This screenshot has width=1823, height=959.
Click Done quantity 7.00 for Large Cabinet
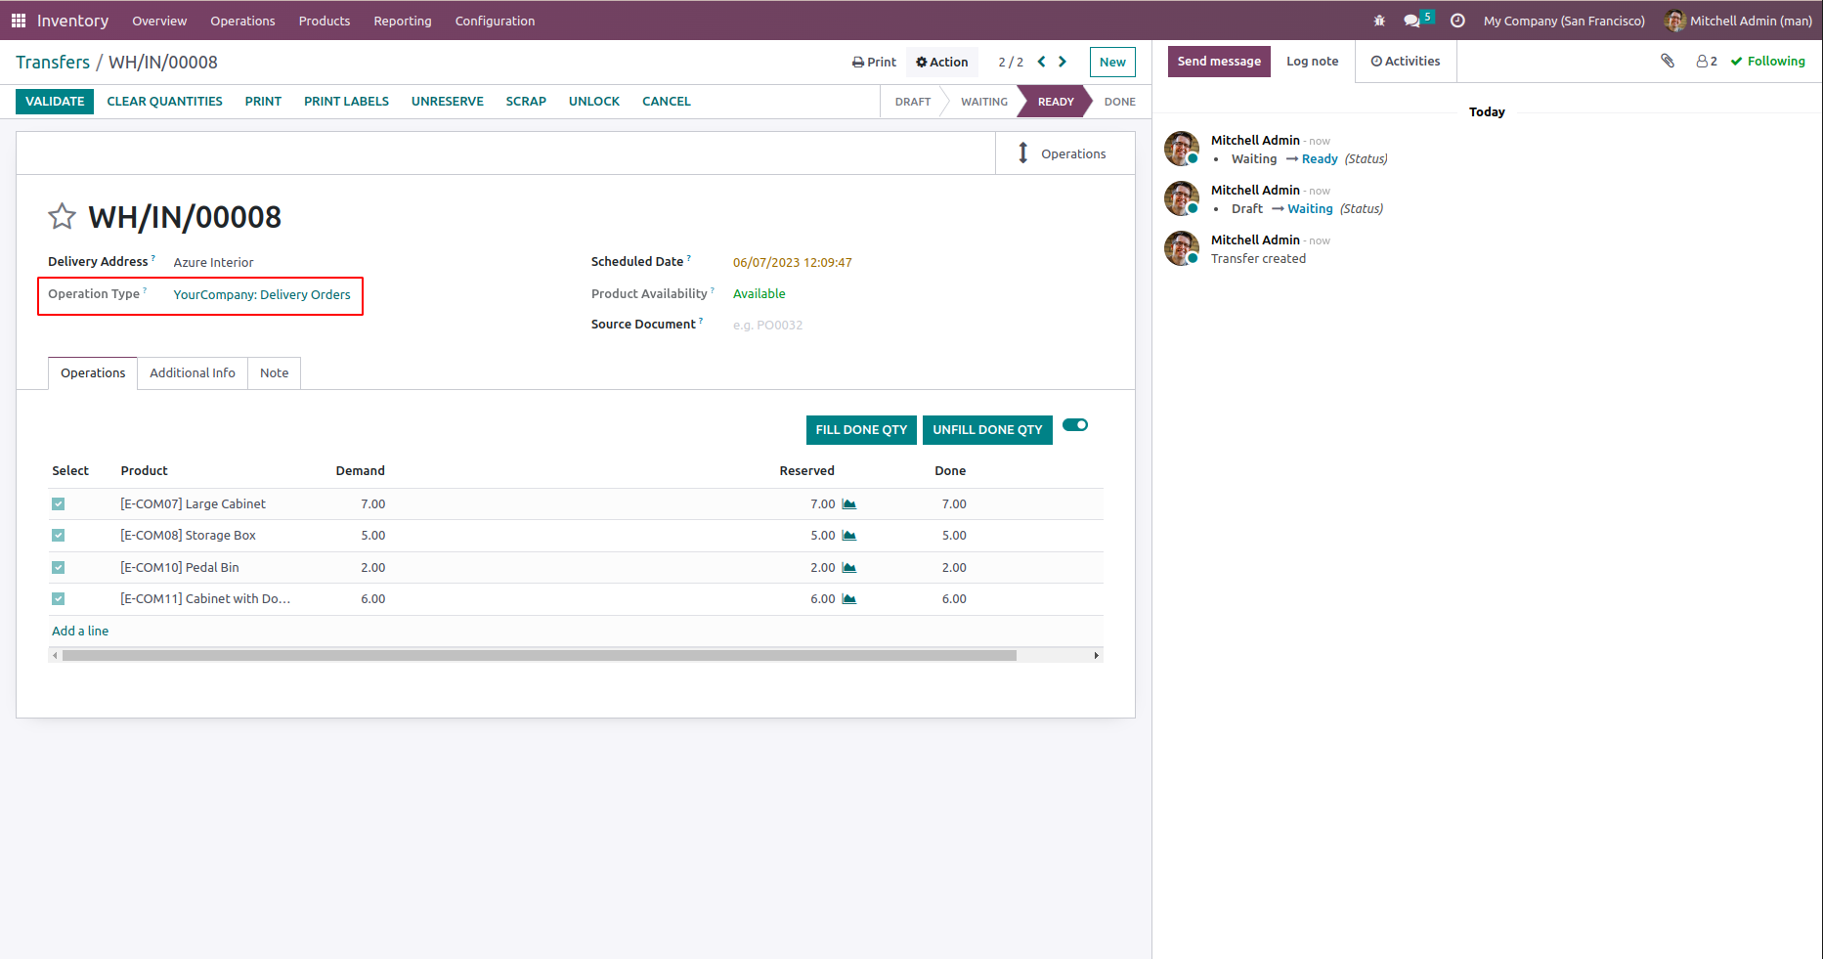click(x=954, y=504)
